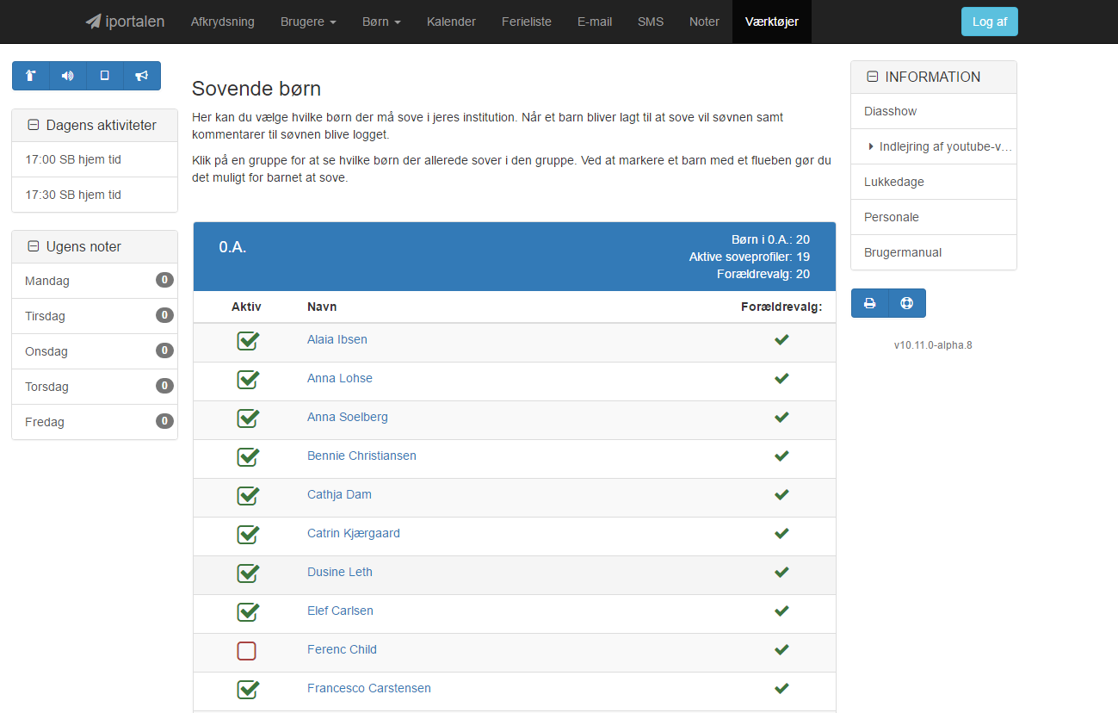Open the E-mail navbar item

(595, 22)
